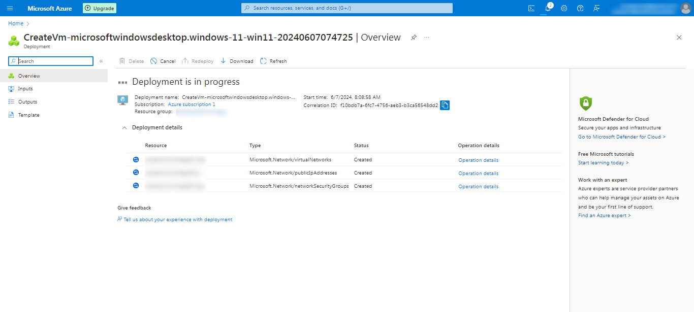Click the Upgrade button

[x=100, y=8]
